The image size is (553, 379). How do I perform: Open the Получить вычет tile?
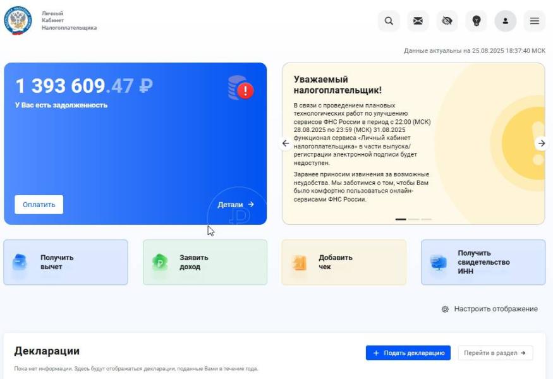coord(66,262)
